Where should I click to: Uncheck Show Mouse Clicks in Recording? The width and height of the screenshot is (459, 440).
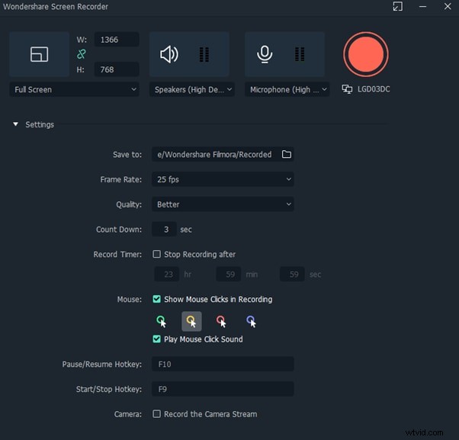pos(157,300)
